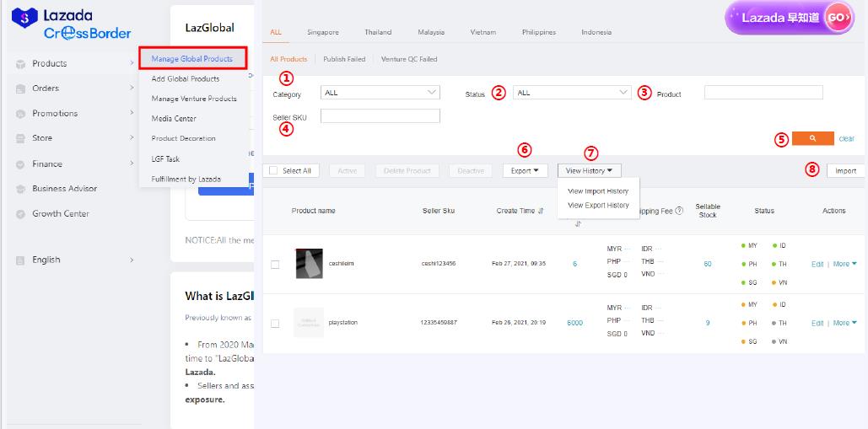Click the Growth Center sidebar icon
Image resolution: width=868 pixels, height=429 pixels.
(x=20, y=214)
